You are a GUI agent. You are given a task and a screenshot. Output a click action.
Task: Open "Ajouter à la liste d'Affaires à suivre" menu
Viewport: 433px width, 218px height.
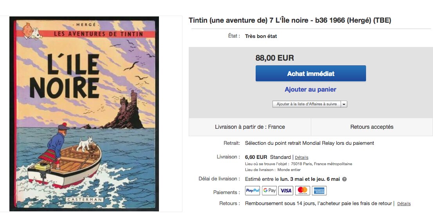point(307,104)
